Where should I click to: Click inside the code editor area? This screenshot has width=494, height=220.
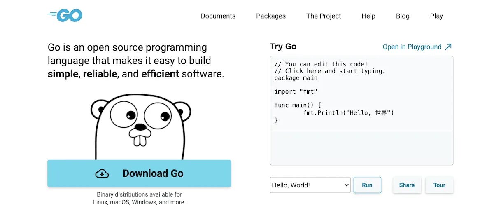[361, 94]
